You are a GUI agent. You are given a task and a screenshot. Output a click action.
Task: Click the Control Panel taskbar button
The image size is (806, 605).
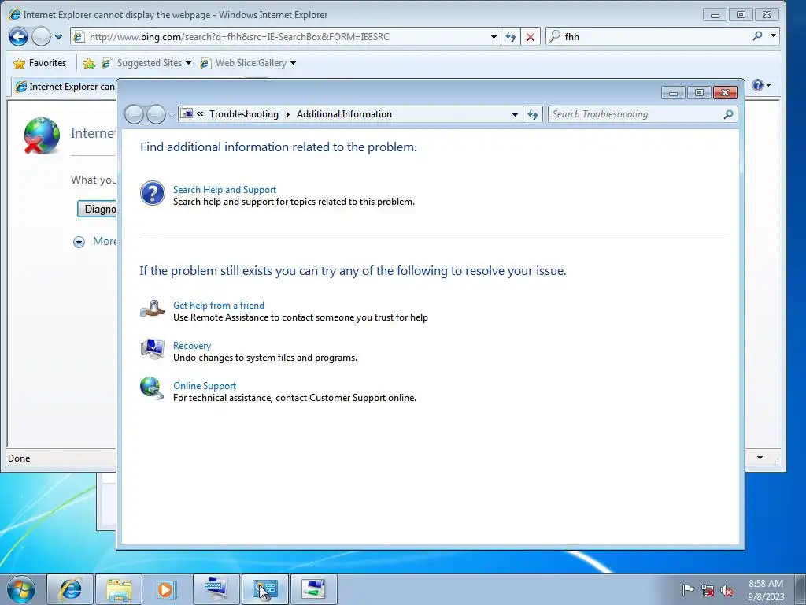point(265,589)
